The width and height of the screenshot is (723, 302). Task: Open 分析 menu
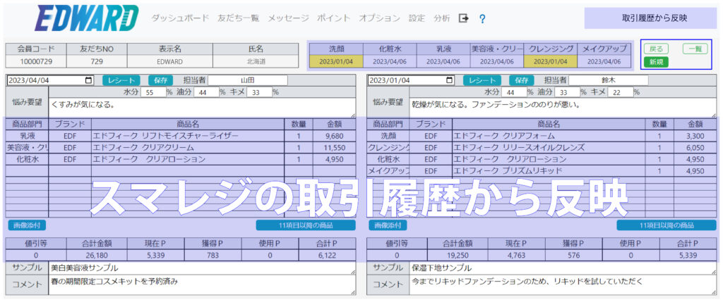pyautogui.click(x=442, y=18)
